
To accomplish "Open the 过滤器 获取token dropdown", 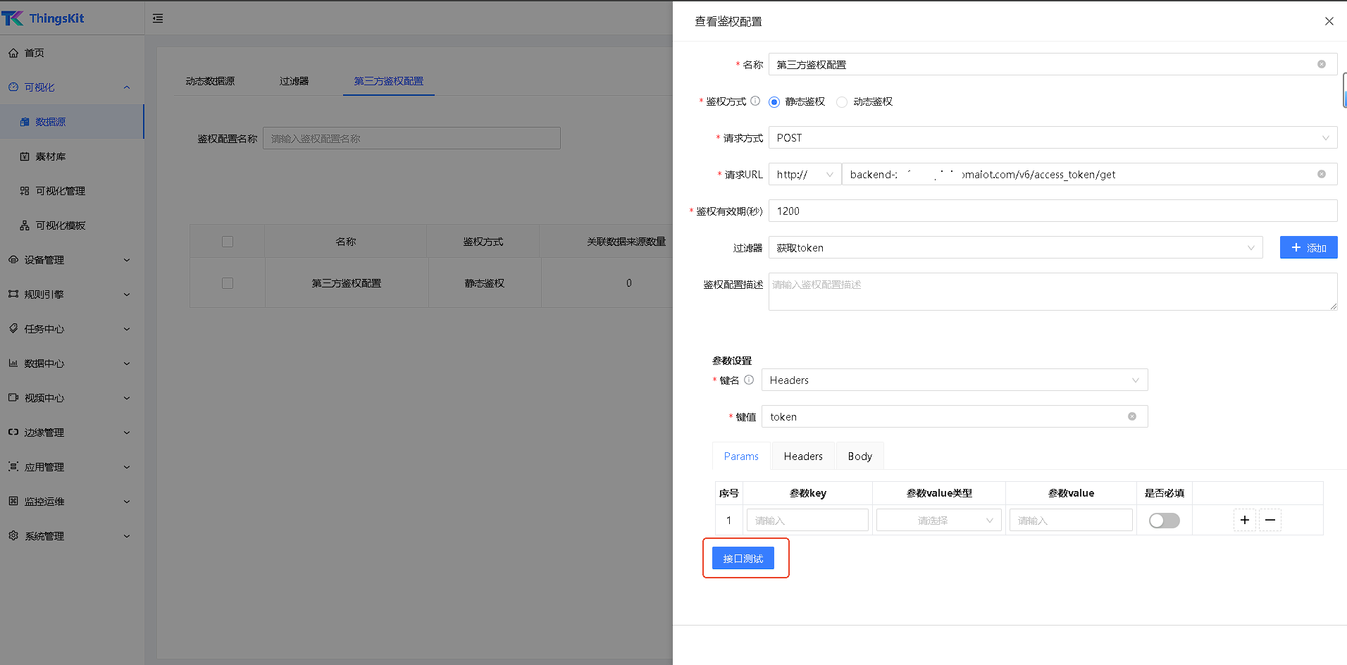I will click(x=1015, y=247).
